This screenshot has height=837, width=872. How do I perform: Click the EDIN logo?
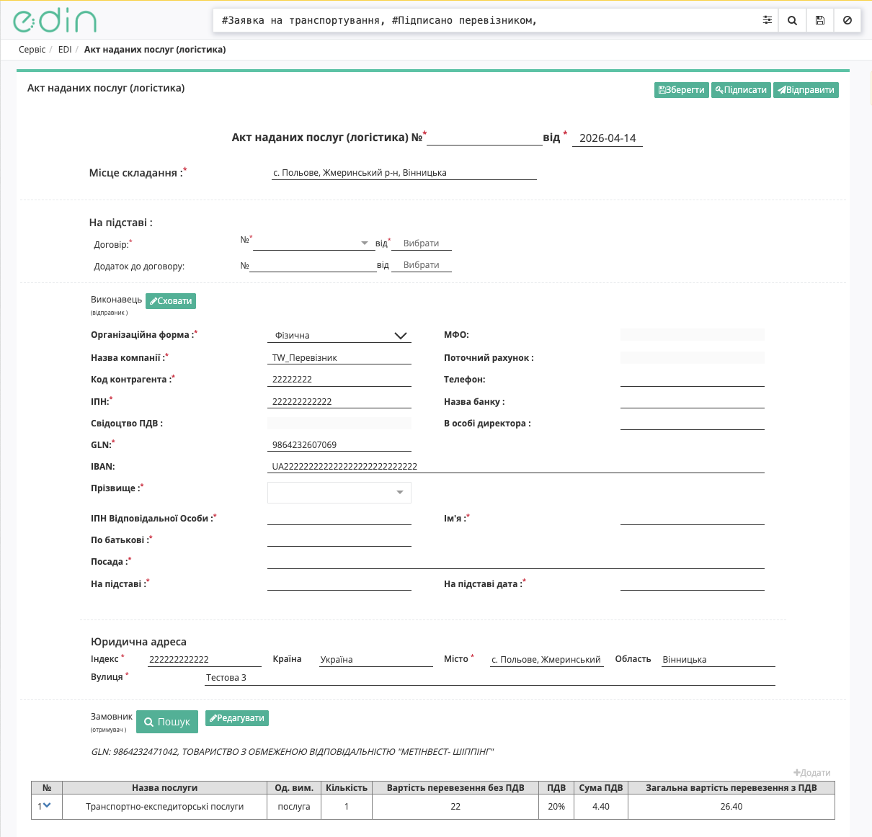pyautogui.click(x=55, y=21)
